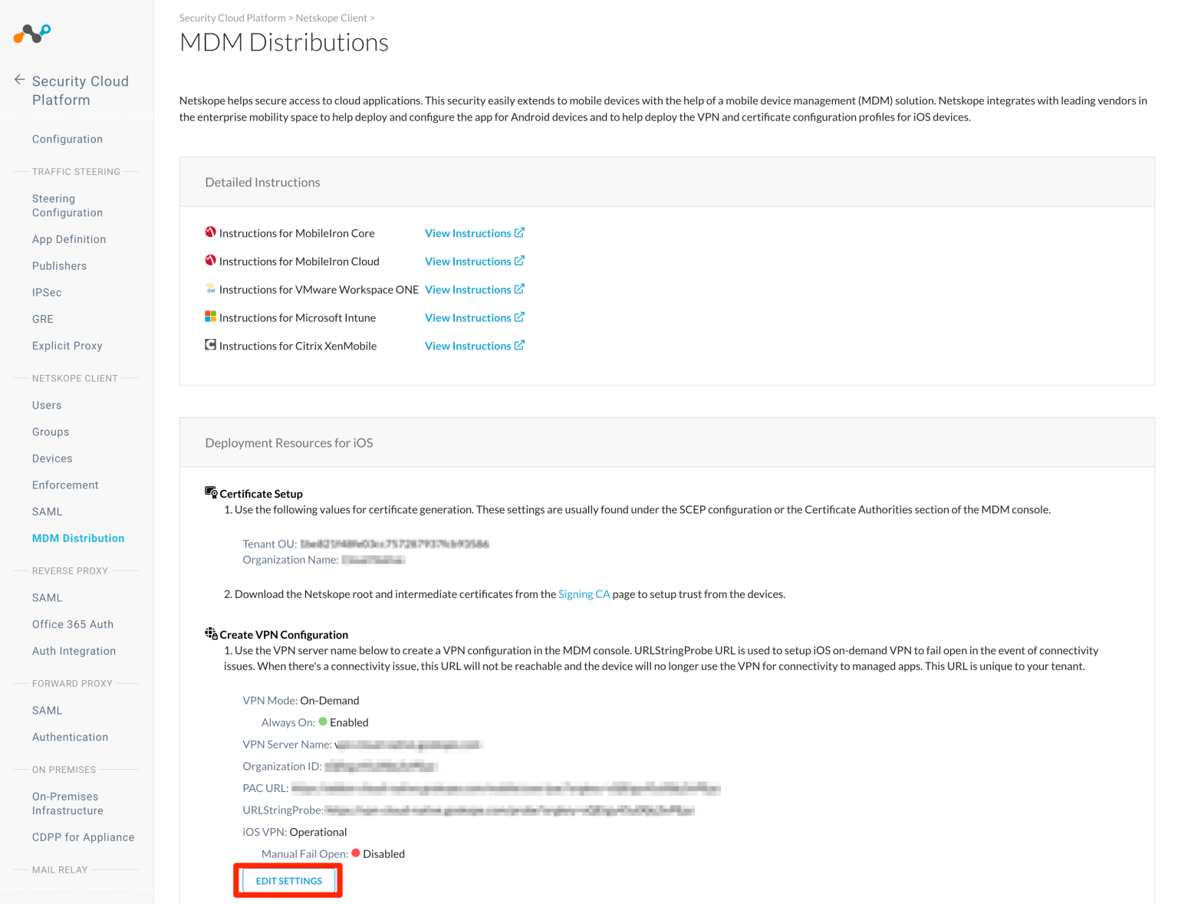Screen dimensions: 1178x904
Task: Click the MobileIron Cloud icon
Action: point(211,261)
